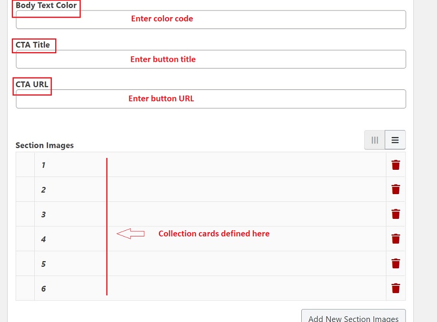Click the trash icon for row 2
This screenshot has width=437, height=322.
[396, 189]
